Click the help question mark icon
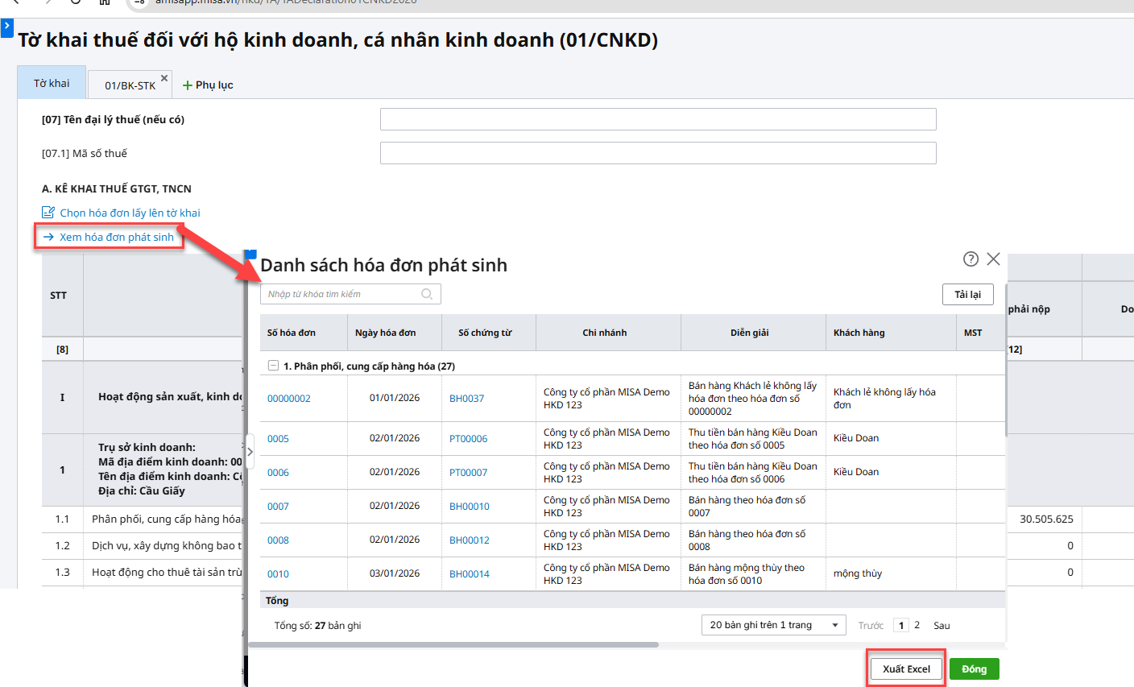1134x687 pixels. pos(971,259)
